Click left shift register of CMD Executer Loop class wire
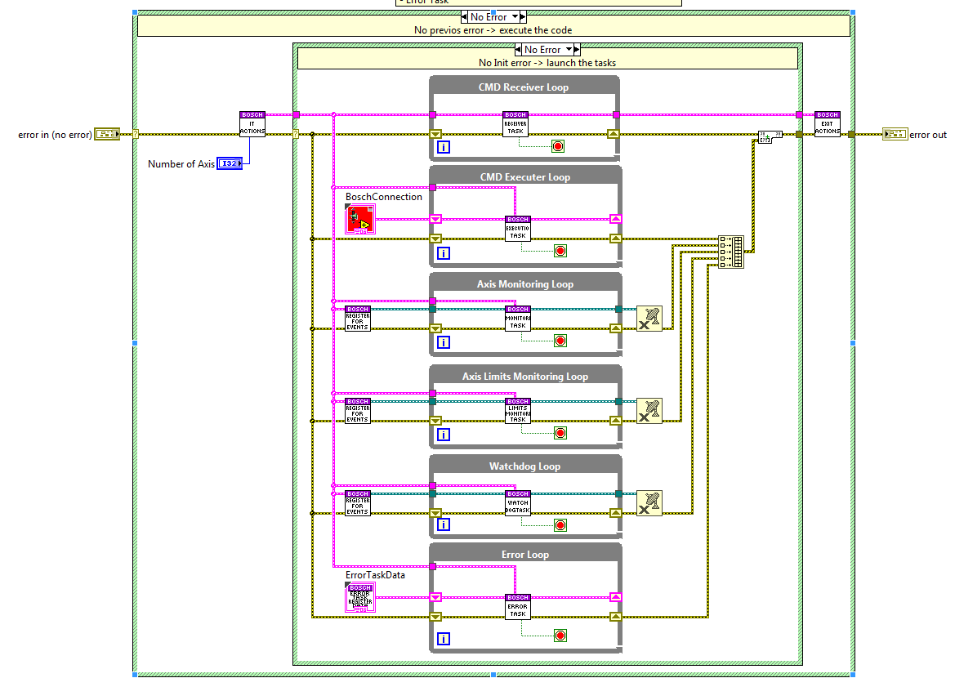Image resolution: width=955 pixels, height=687 pixels. (435, 219)
